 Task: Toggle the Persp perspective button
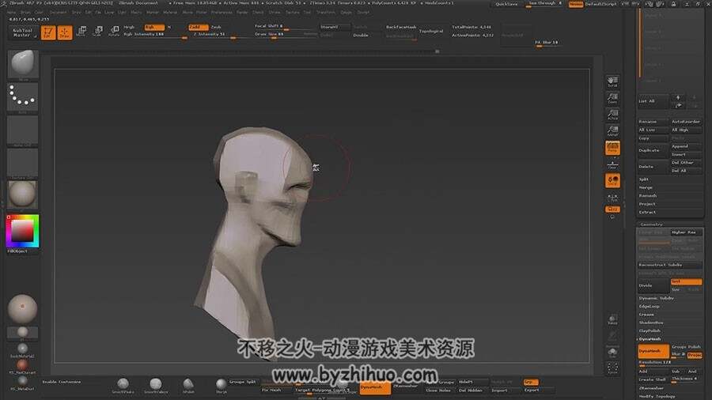click(612, 147)
